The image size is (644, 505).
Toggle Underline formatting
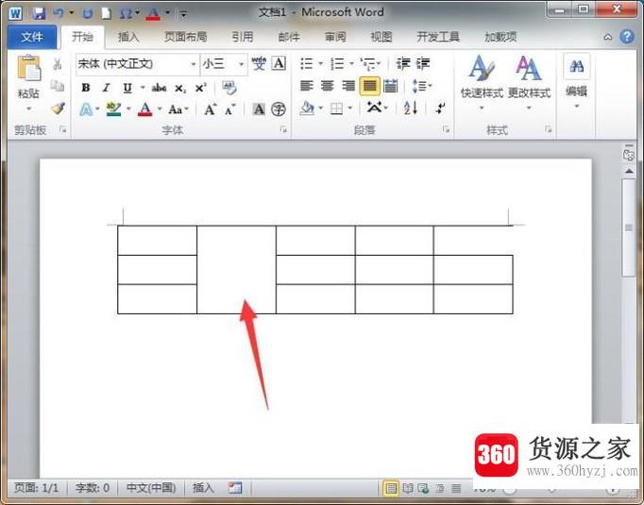(127, 88)
